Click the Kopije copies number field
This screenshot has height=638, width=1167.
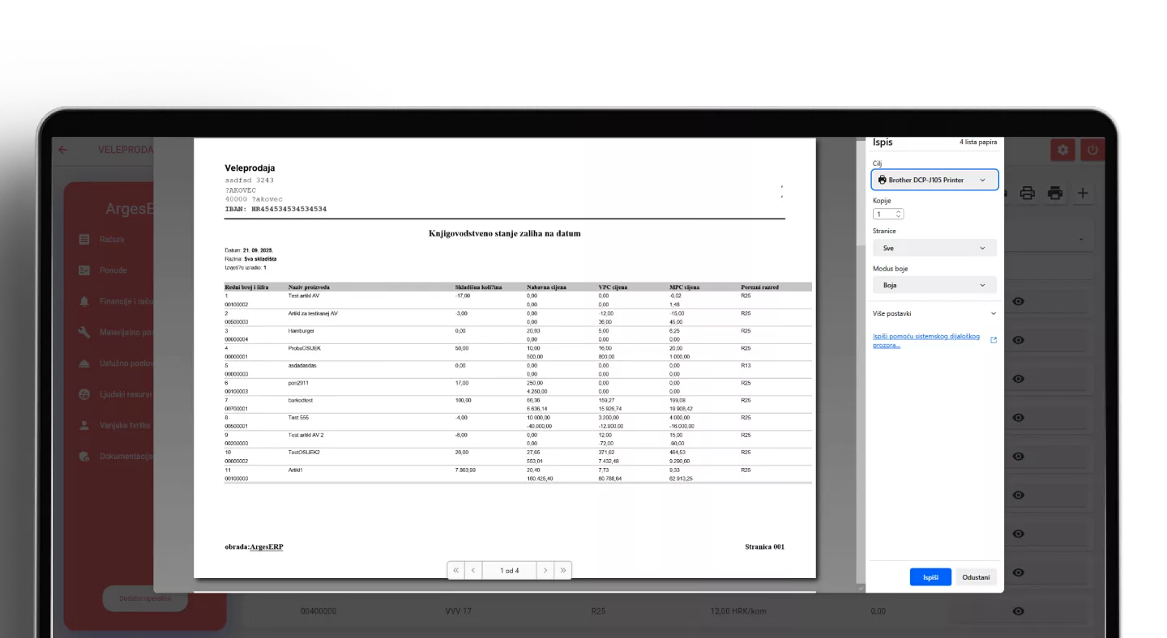pyautogui.click(x=887, y=215)
